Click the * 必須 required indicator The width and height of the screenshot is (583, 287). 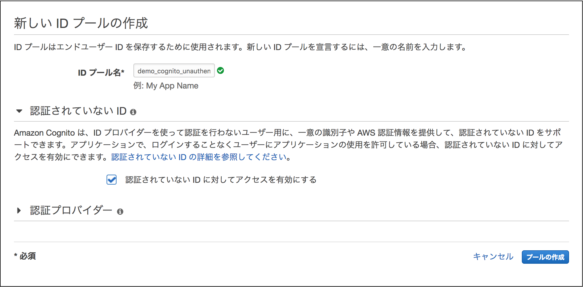pos(25,256)
